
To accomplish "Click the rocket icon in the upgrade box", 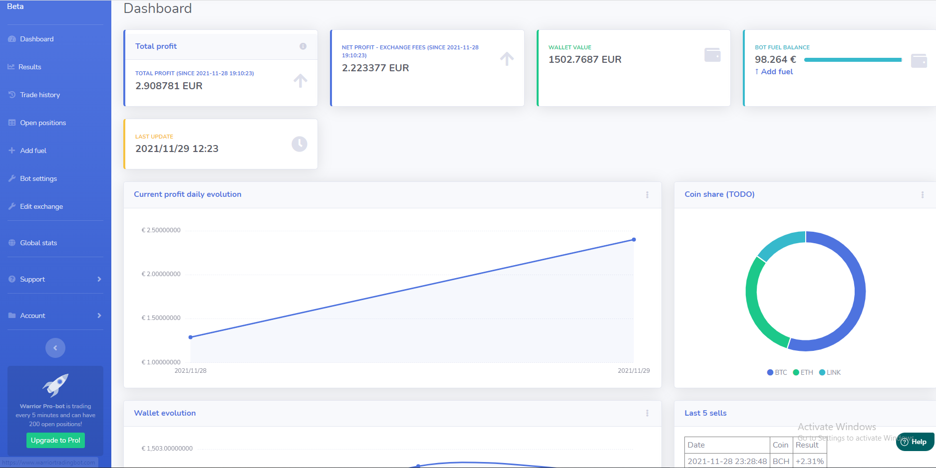I will coord(55,385).
